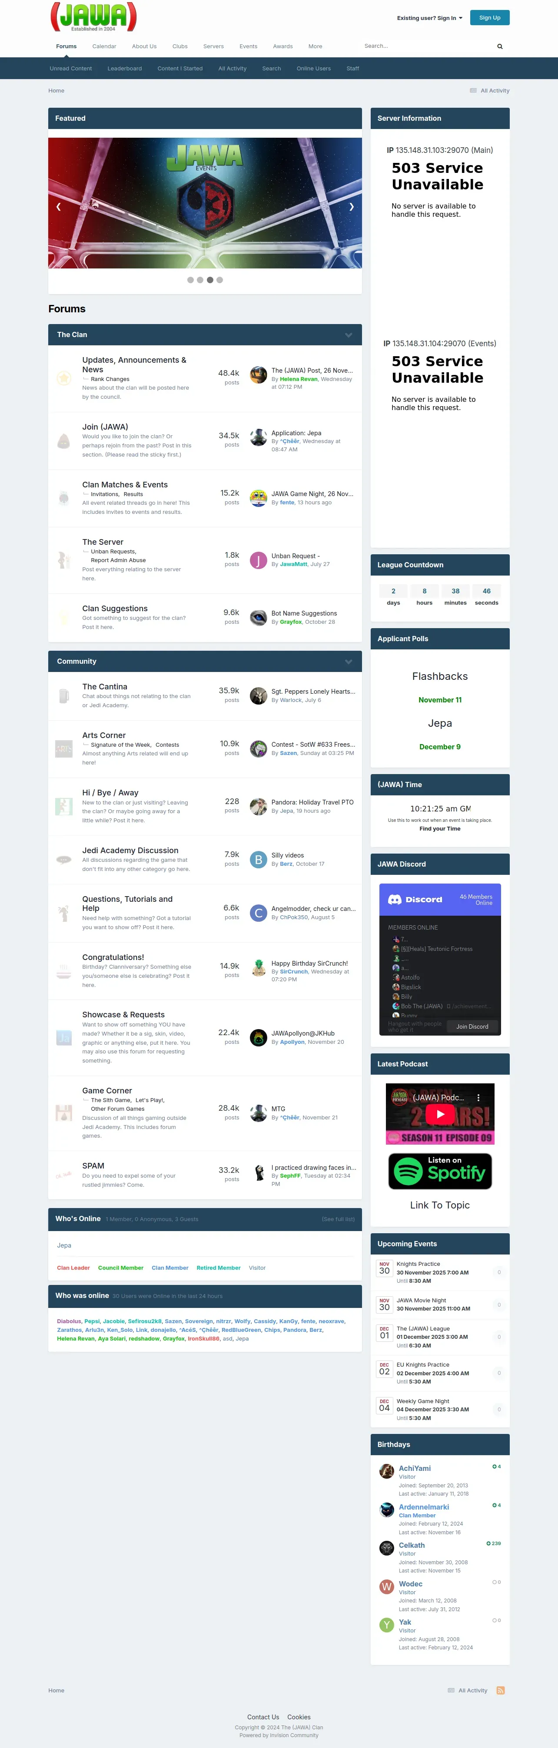Open Unread Content in the sub navigation
Image resolution: width=558 pixels, height=1748 pixels.
tap(70, 69)
